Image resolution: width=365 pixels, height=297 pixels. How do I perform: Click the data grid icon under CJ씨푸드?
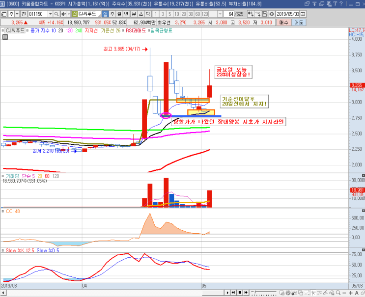coord(5,37)
